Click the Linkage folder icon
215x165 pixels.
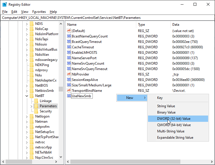click(x=36, y=101)
